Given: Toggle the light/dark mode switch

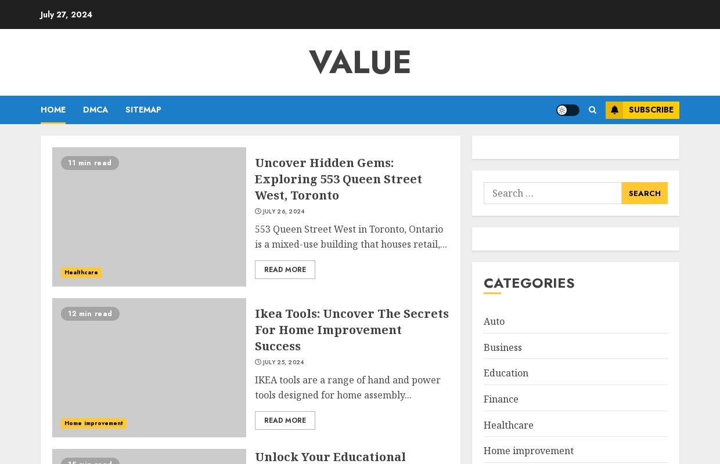Looking at the screenshot, I should point(567,110).
